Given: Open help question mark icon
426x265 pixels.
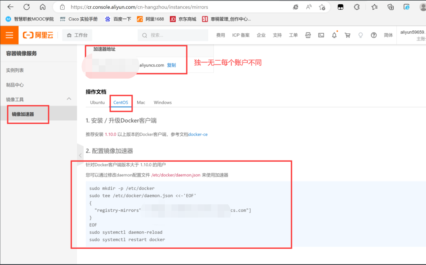Looking at the screenshot, I should (x=374, y=35).
